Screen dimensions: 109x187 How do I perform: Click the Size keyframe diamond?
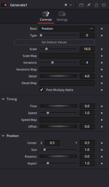pos(102,150)
